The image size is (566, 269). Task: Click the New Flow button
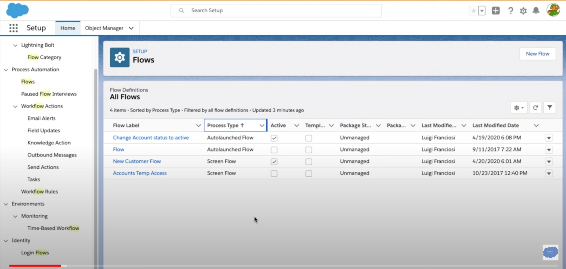[x=537, y=54]
